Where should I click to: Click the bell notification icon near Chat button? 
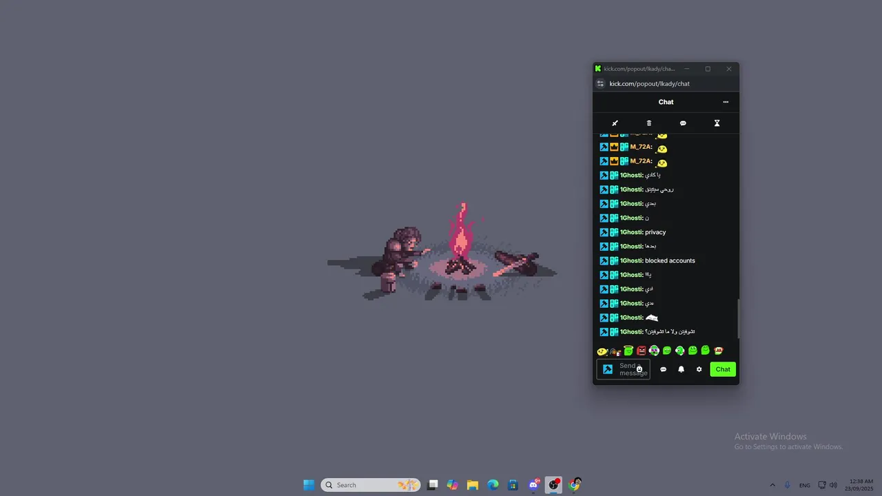[x=681, y=369]
